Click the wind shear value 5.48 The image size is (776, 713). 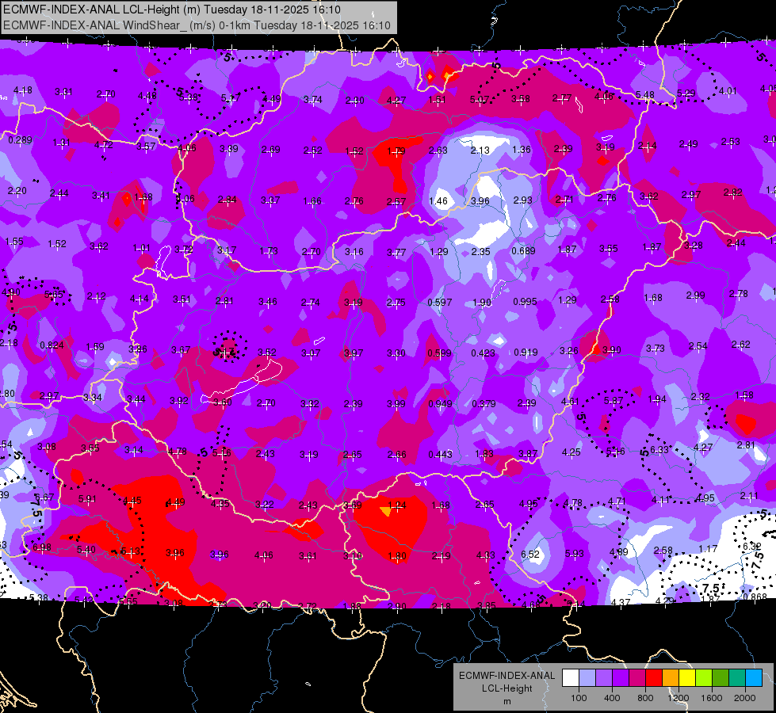(x=645, y=94)
